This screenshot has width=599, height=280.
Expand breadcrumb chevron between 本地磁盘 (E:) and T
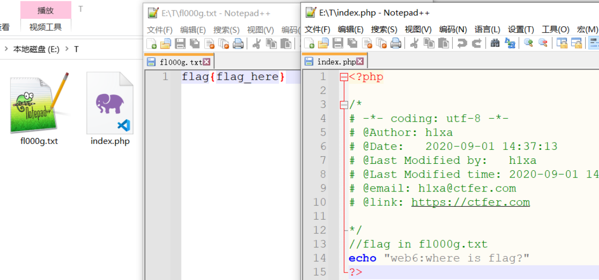66,49
